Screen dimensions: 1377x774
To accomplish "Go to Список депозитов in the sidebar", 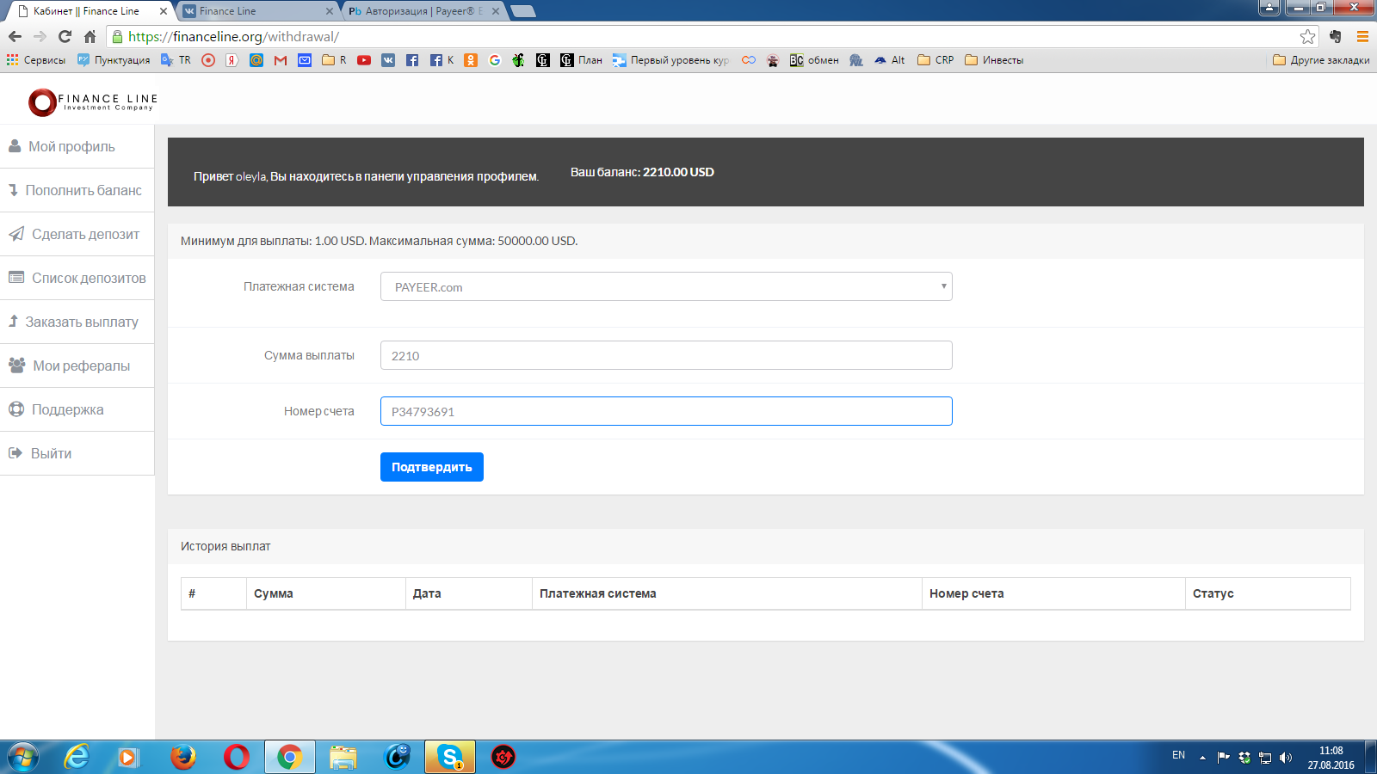I will click(88, 278).
